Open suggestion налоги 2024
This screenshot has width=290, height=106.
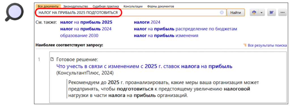coord(147,23)
